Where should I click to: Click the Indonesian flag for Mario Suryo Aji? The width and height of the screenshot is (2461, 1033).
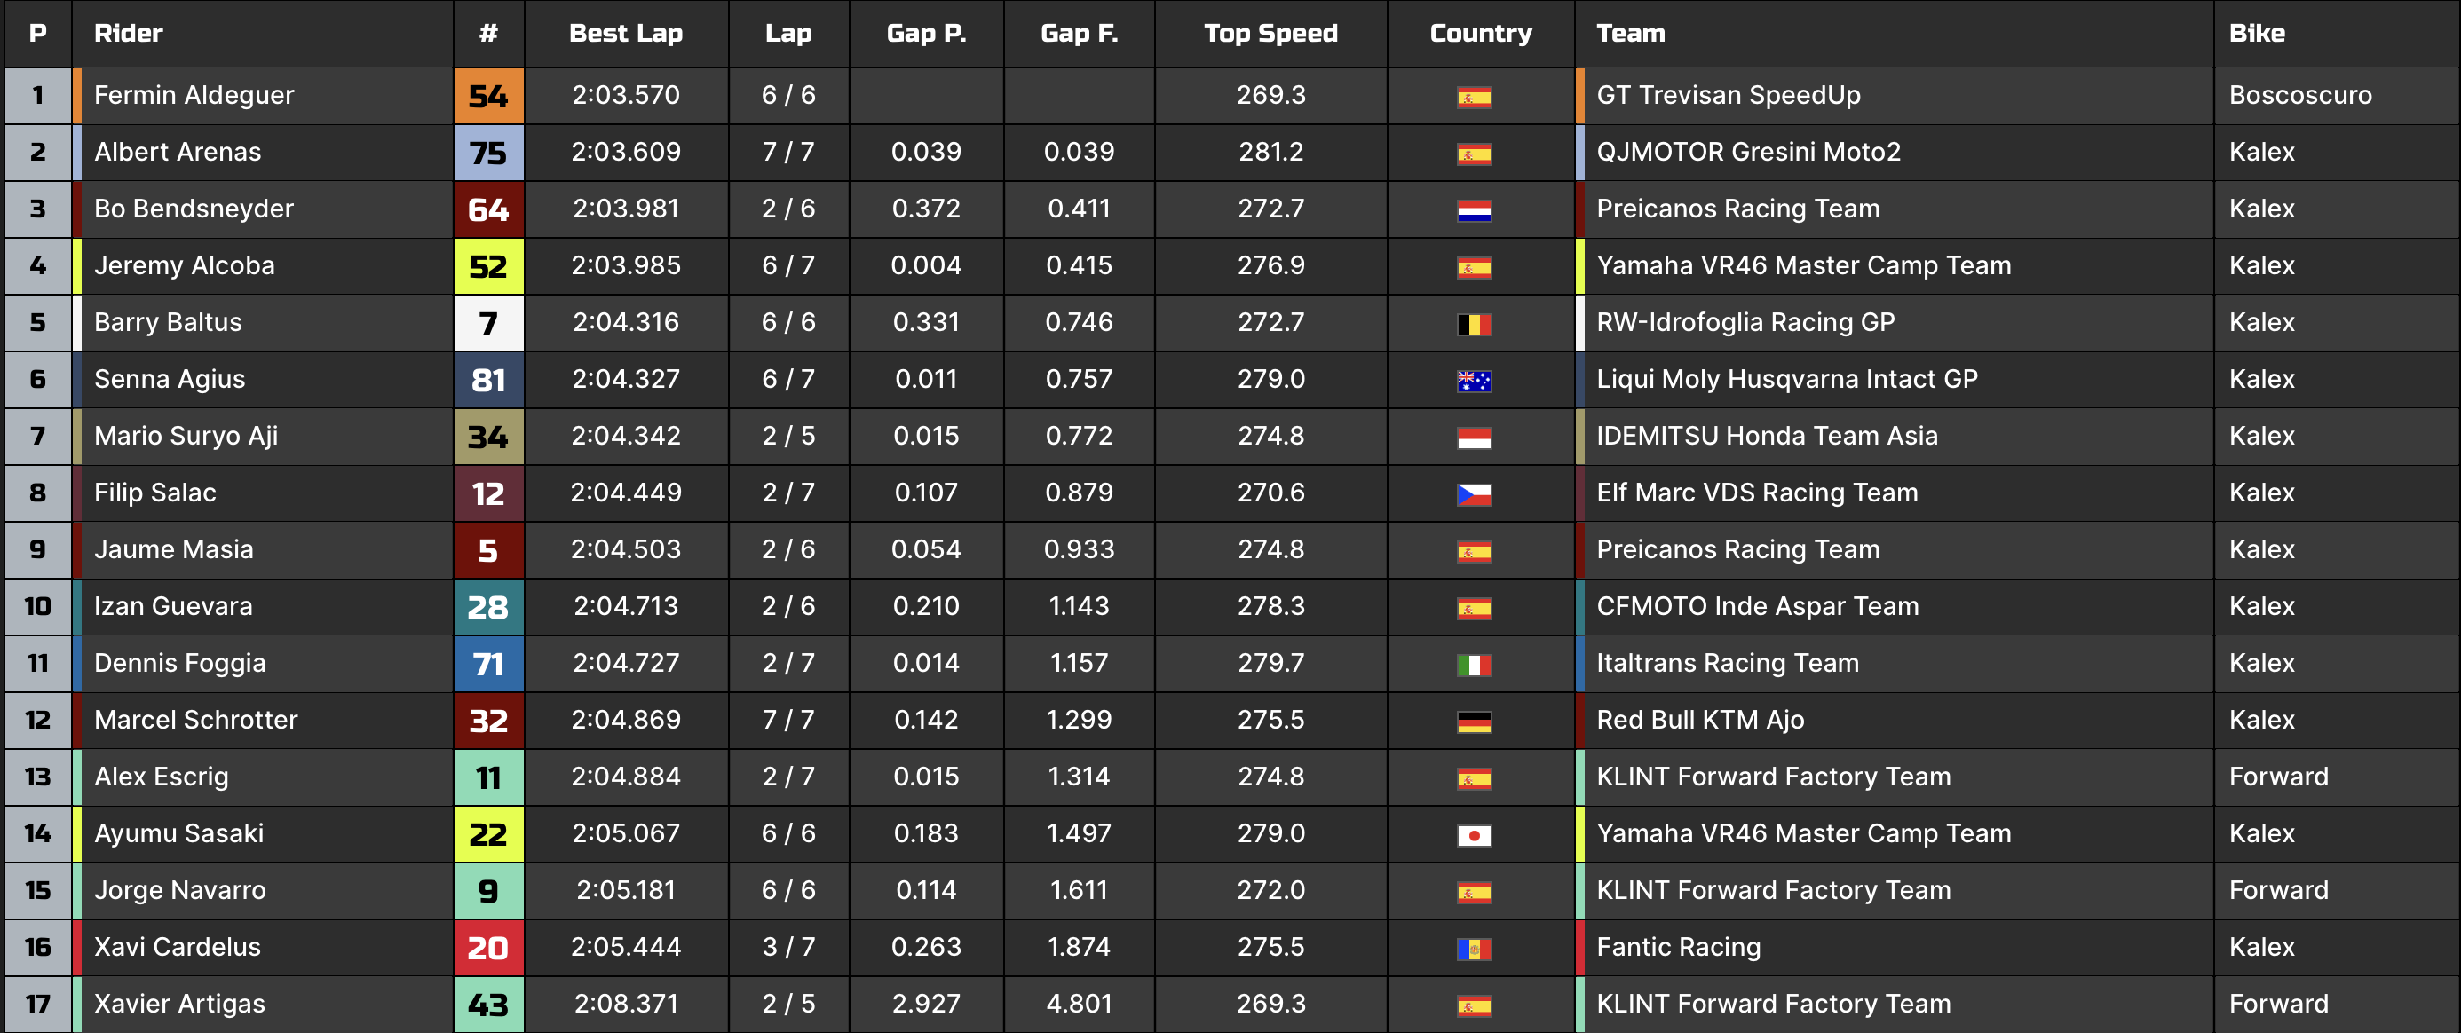[1473, 438]
